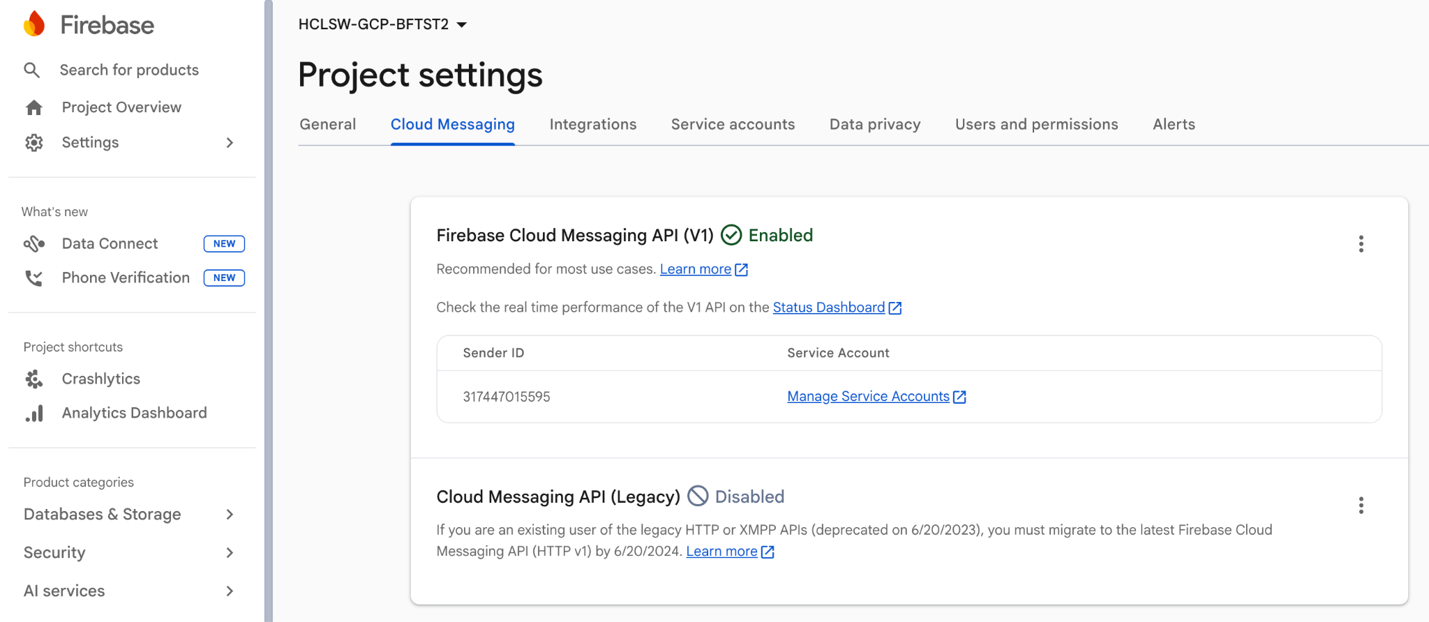1429x622 pixels.
Task: Open the Data privacy tab
Action: [875, 124]
